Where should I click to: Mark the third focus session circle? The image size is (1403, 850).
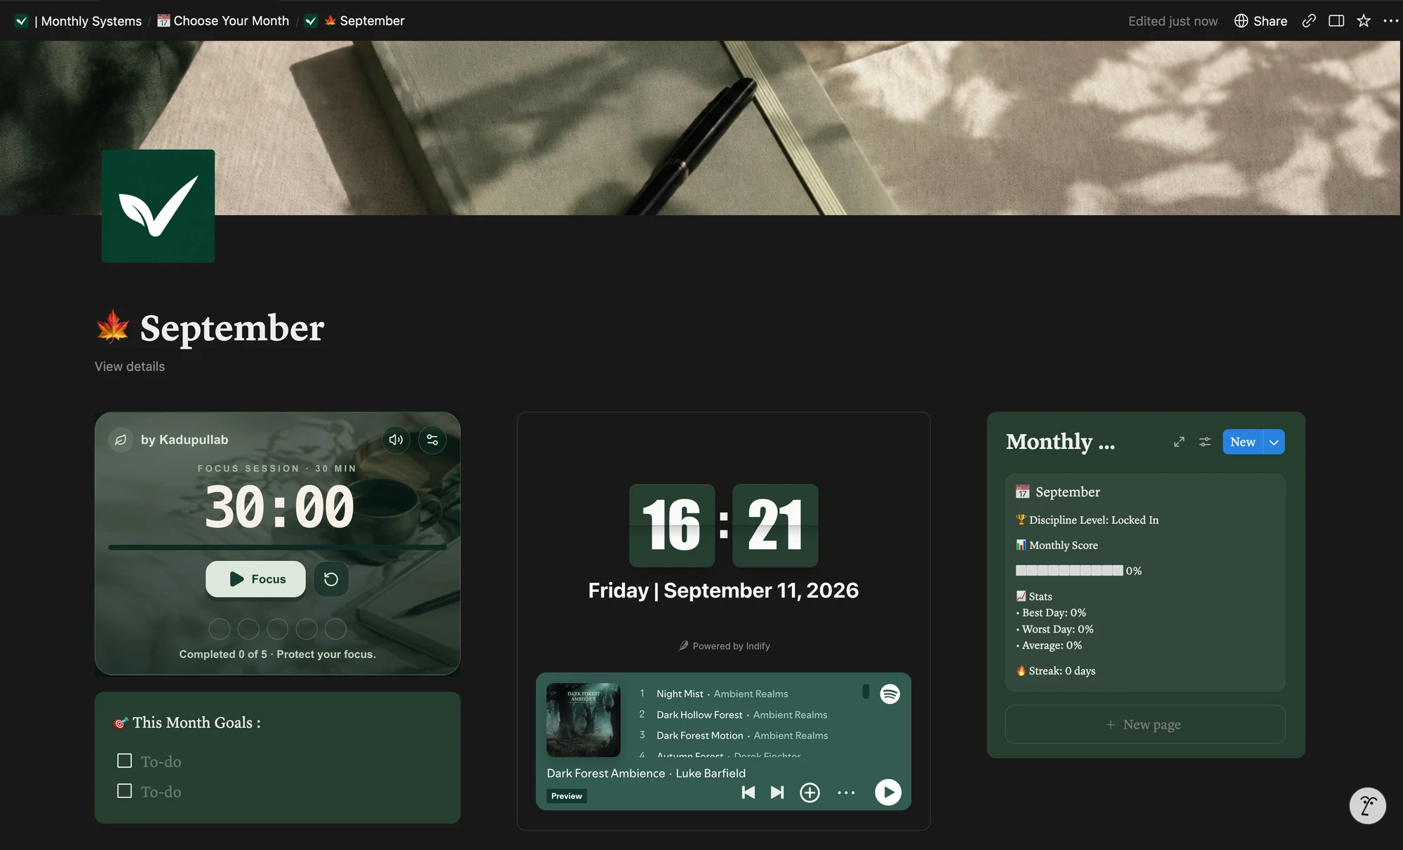coord(278,629)
